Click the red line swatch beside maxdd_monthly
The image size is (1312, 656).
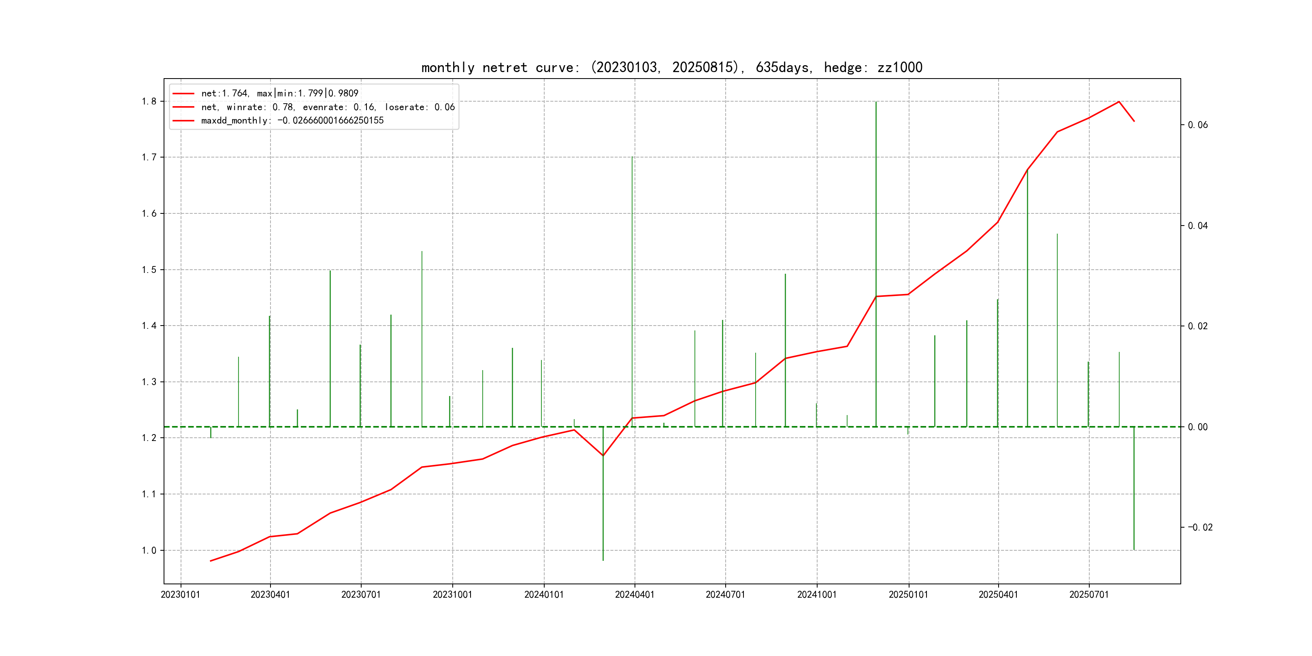[183, 121]
